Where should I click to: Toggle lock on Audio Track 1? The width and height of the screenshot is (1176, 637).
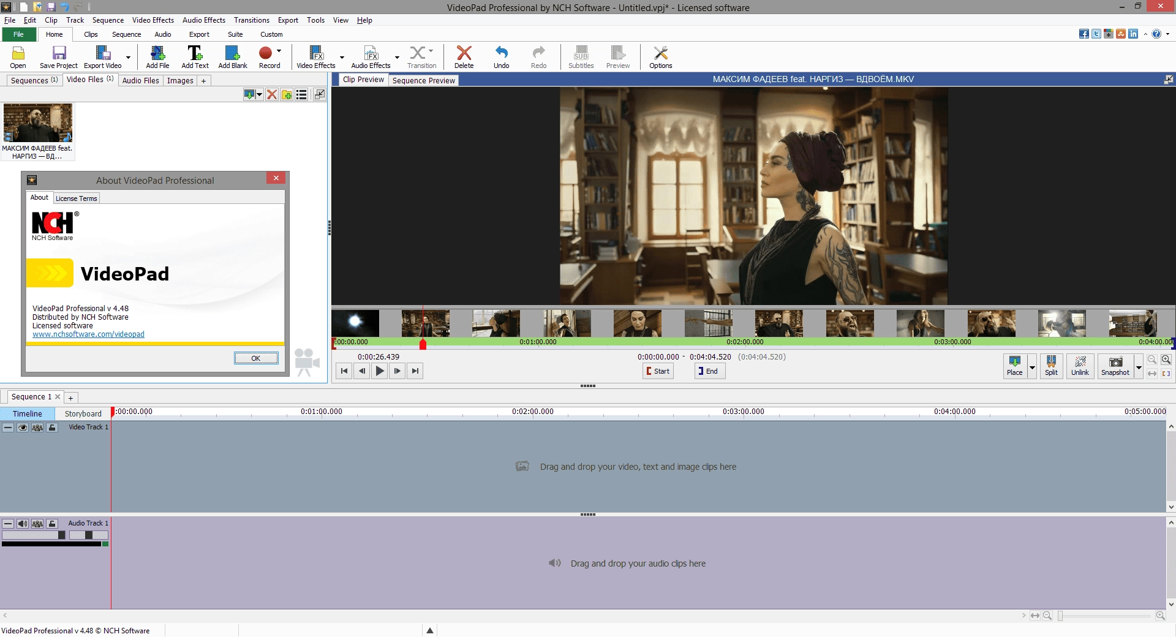[x=53, y=524]
